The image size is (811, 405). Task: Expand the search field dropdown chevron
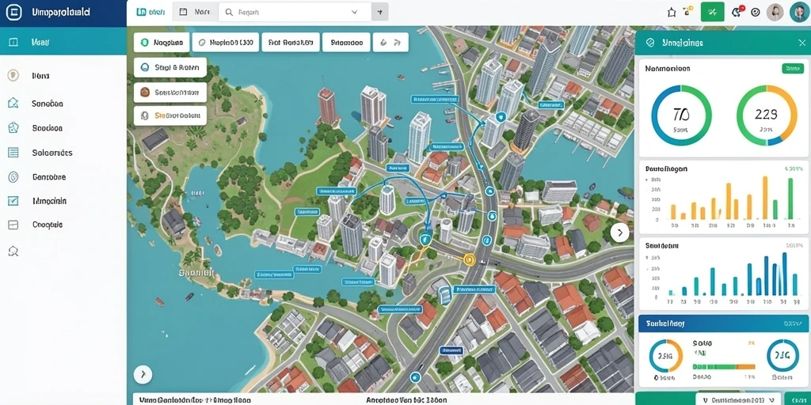tap(355, 12)
